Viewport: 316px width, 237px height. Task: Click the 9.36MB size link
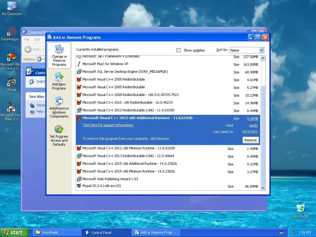tap(252, 118)
